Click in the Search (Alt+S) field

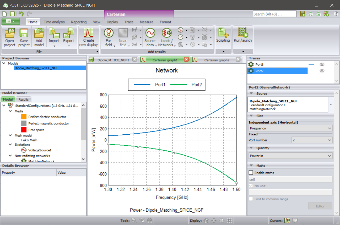coord(274,14)
